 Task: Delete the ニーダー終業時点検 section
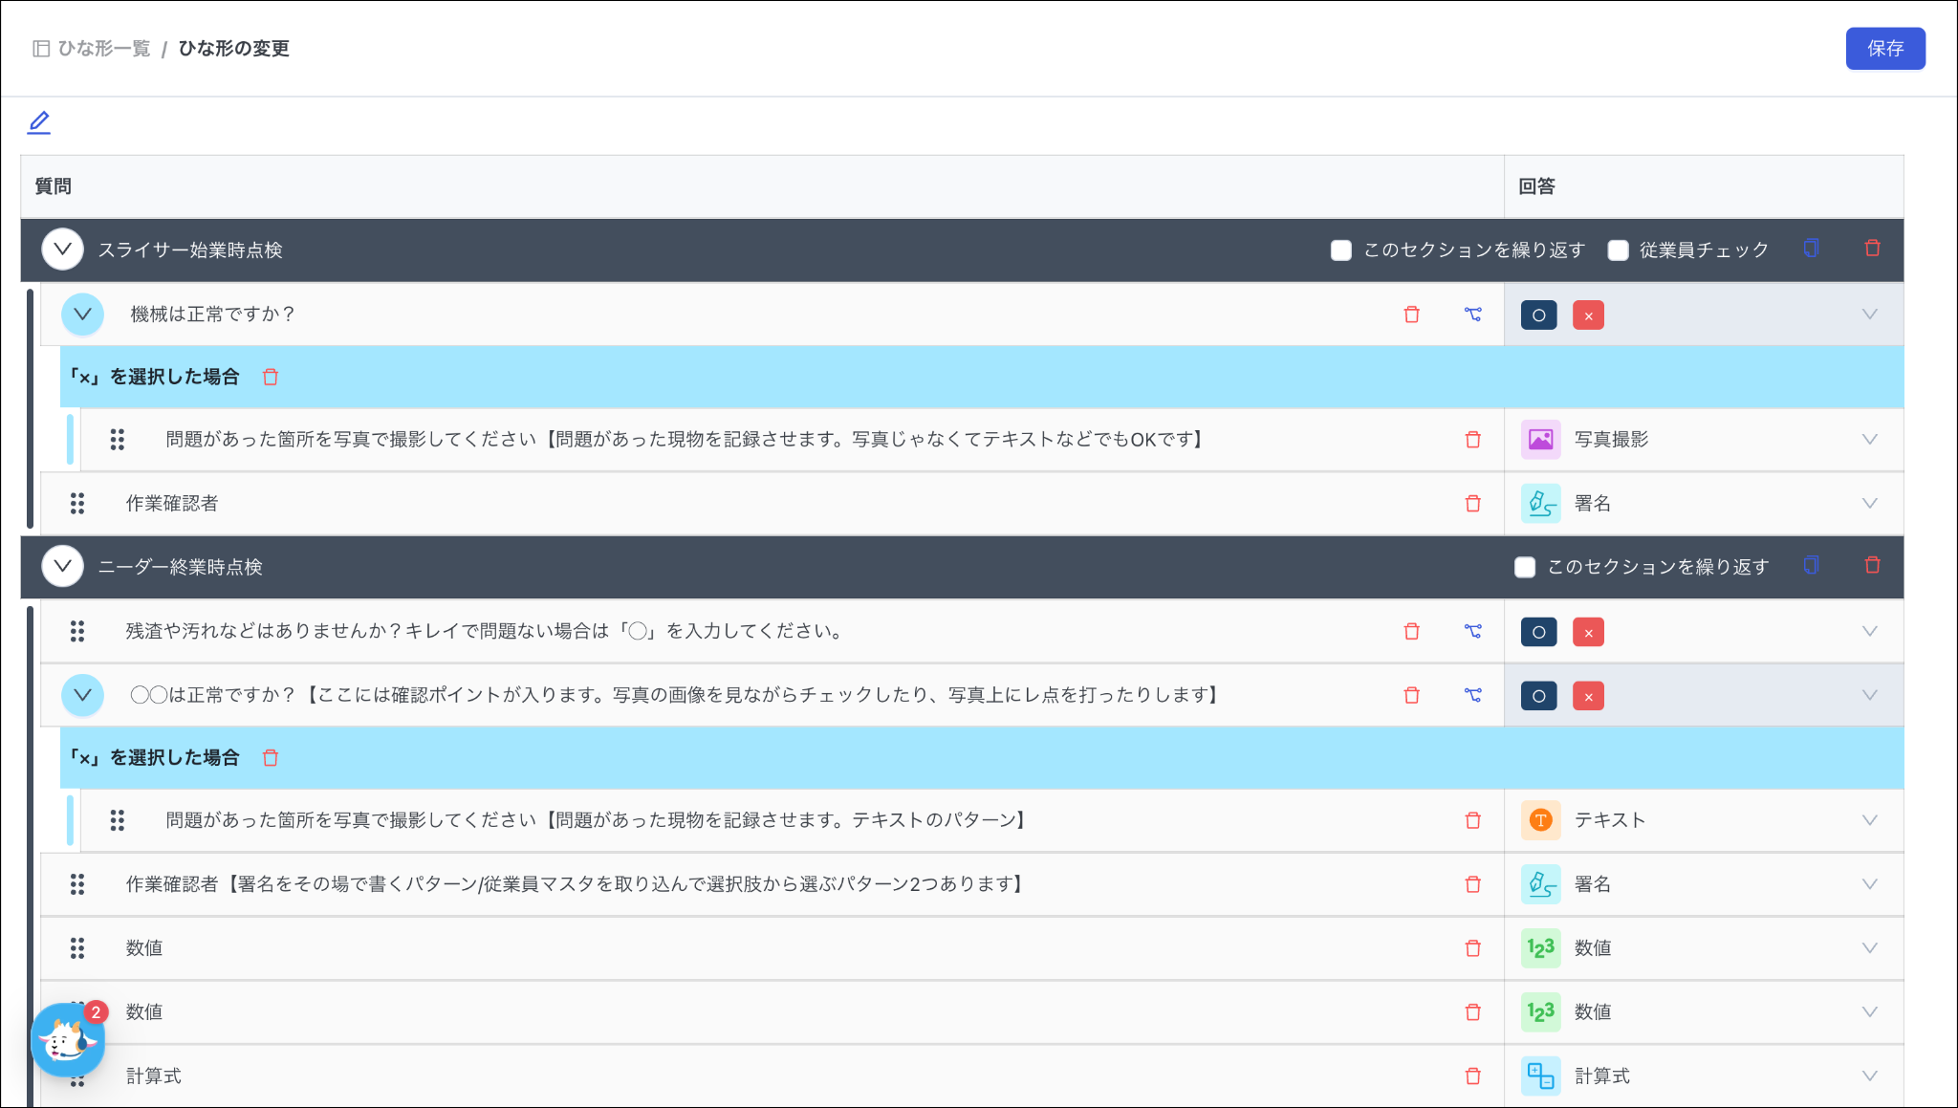point(1872,566)
